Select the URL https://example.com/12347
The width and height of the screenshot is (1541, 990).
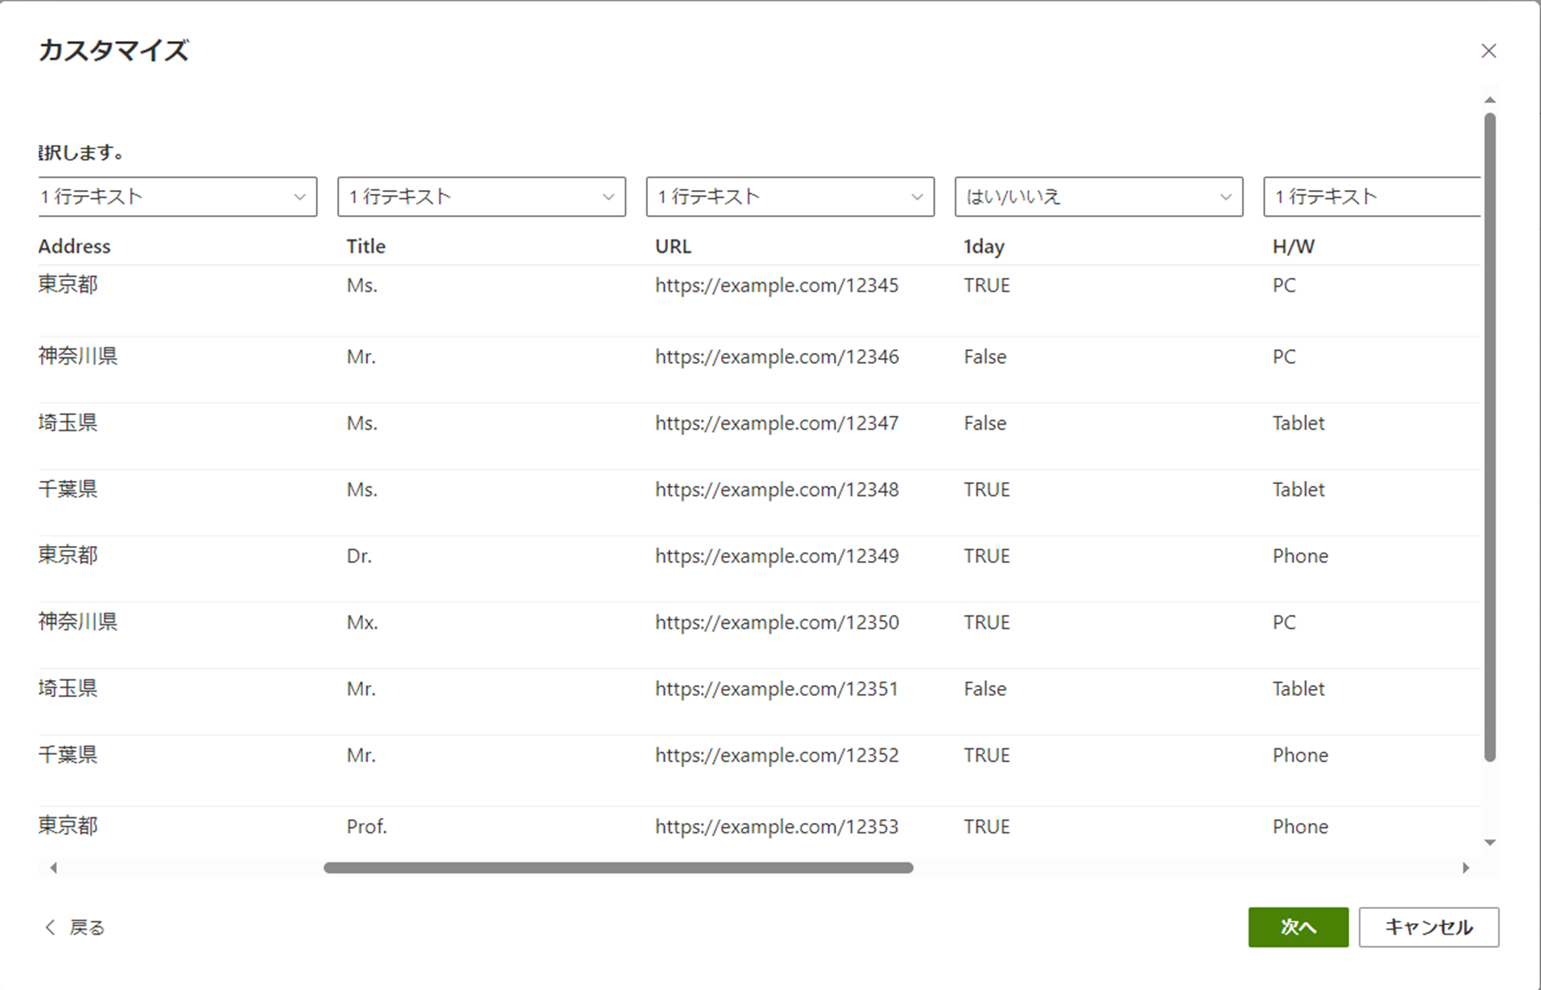click(777, 423)
